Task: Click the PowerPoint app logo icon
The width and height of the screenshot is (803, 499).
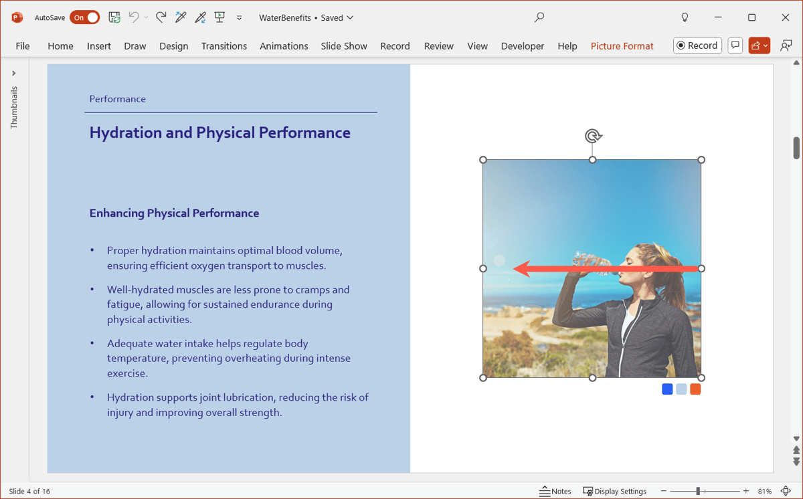Action: pos(17,17)
